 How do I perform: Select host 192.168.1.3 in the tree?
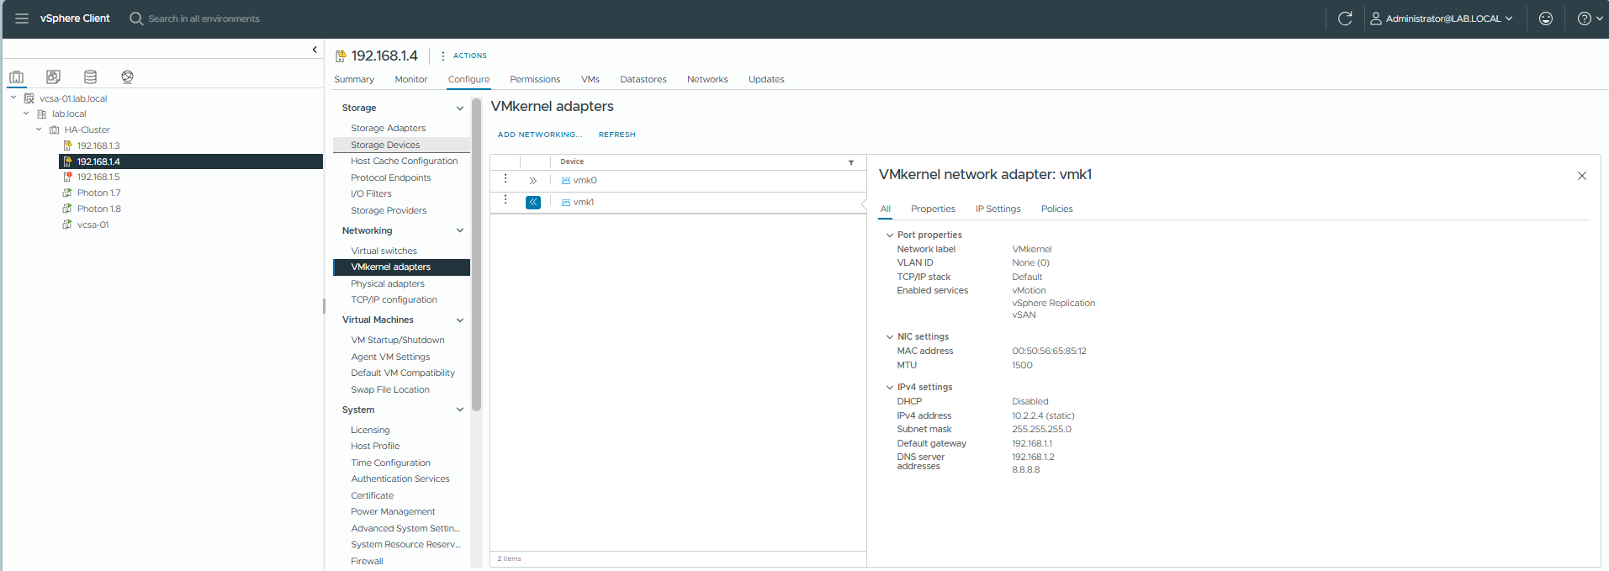98,145
